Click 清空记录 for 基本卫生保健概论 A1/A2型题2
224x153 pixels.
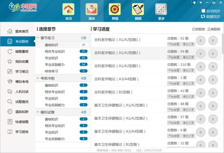point(188,123)
